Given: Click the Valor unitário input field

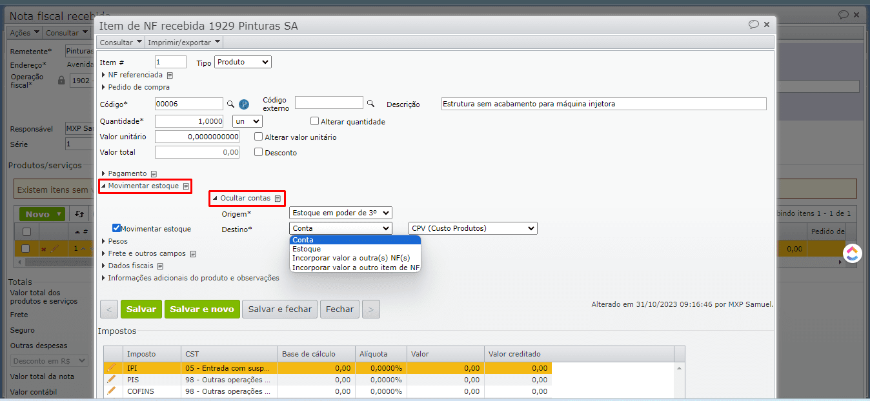Looking at the screenshot, I should pos(197,137).
